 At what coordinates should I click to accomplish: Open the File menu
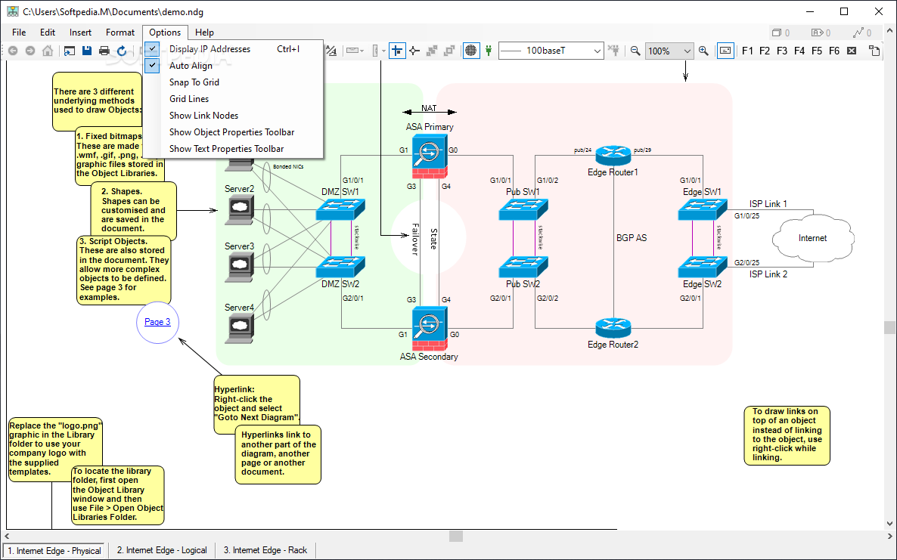(x=19, y=32)
